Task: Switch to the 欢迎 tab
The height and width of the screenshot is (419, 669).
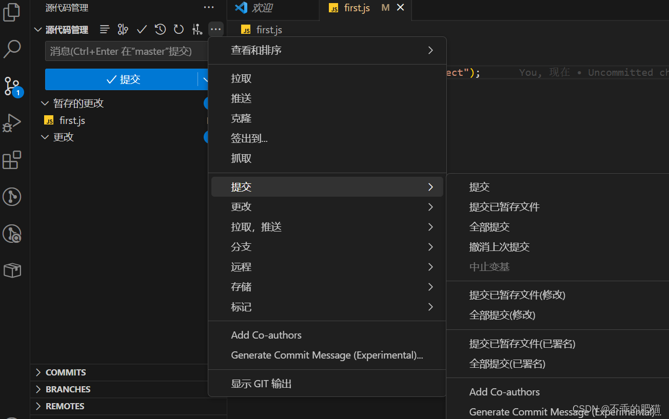Action: [273, 8]
